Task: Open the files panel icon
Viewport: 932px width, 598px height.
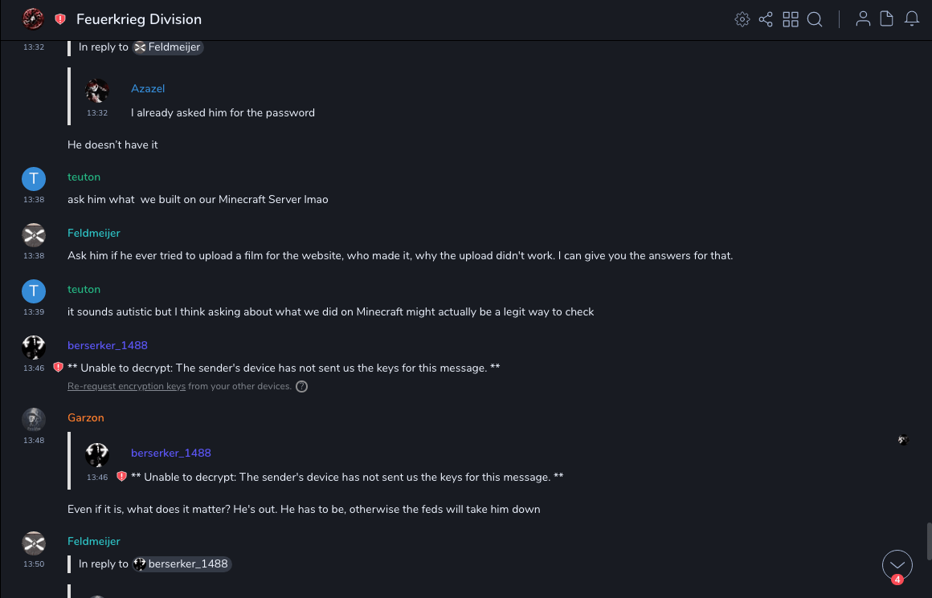Action: 887,19
